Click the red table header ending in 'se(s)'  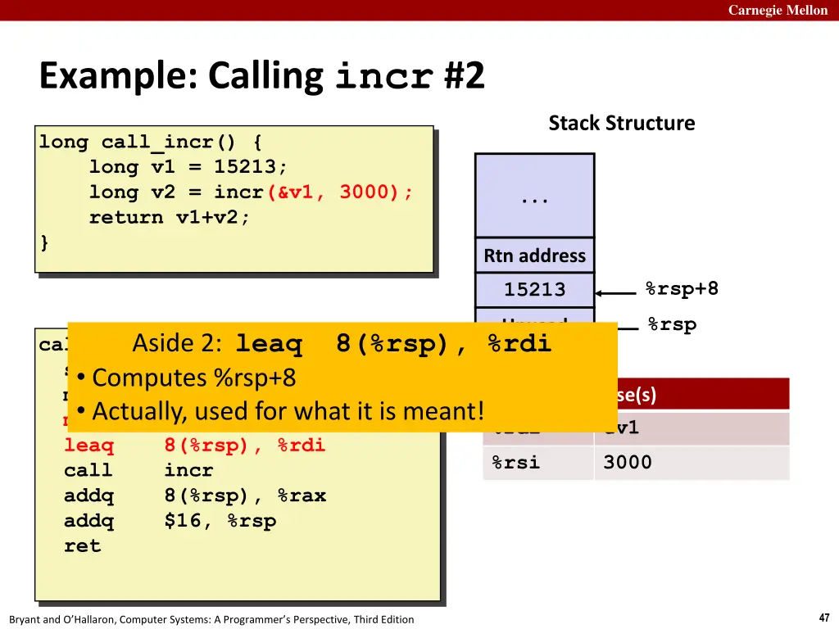[703, 394]
